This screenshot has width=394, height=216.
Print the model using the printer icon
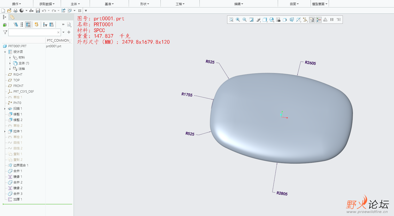15,11
